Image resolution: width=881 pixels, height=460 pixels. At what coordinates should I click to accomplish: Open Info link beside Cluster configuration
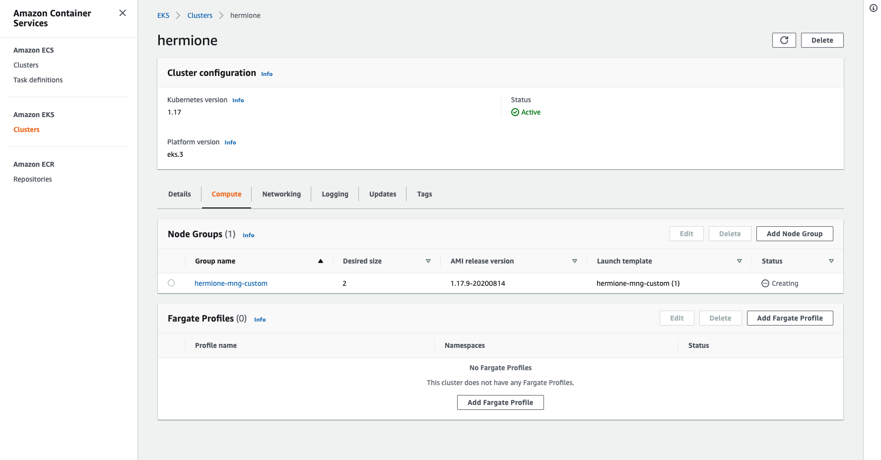point(267,74)
